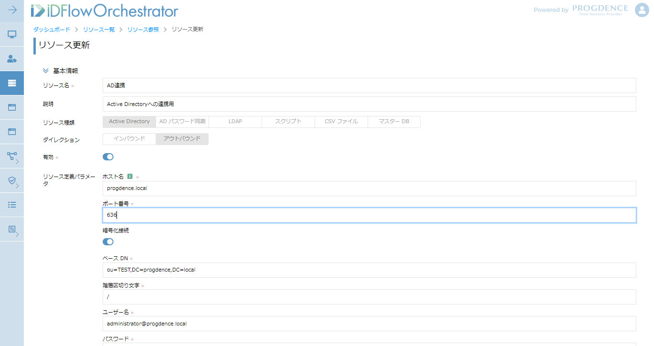Choose the LDAP resource type tab
This screenshot has width=654, height=346.
coord(235,122)
